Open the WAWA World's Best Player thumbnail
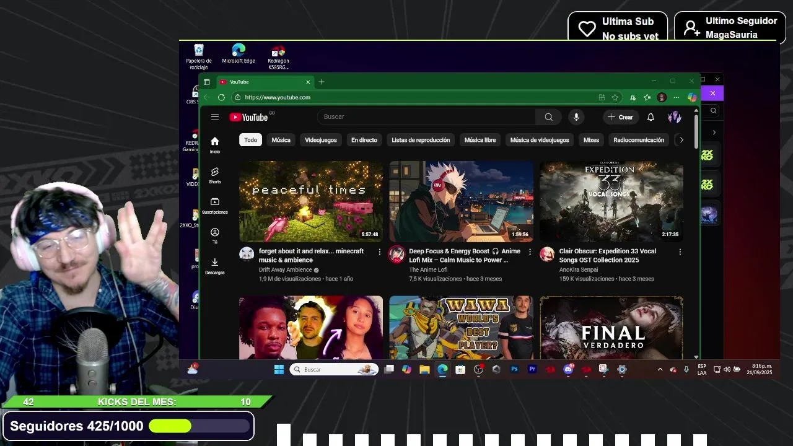793x446 pixels. (461, 328)
